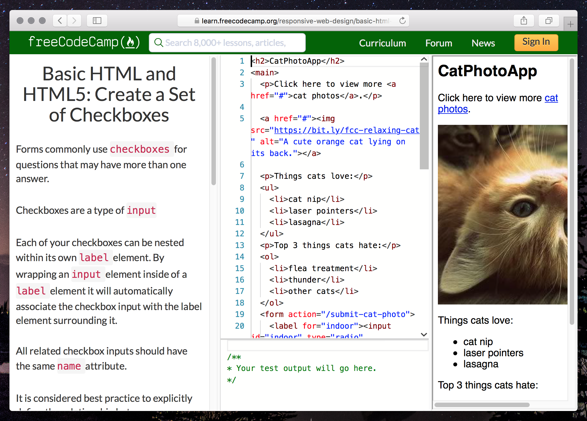Click the browser forward arrow
This screenshot has width=587, height=421.
coord(74,20)
